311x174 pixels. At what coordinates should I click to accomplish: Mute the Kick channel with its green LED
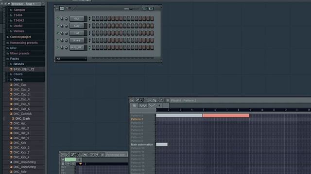click(58, 18)
